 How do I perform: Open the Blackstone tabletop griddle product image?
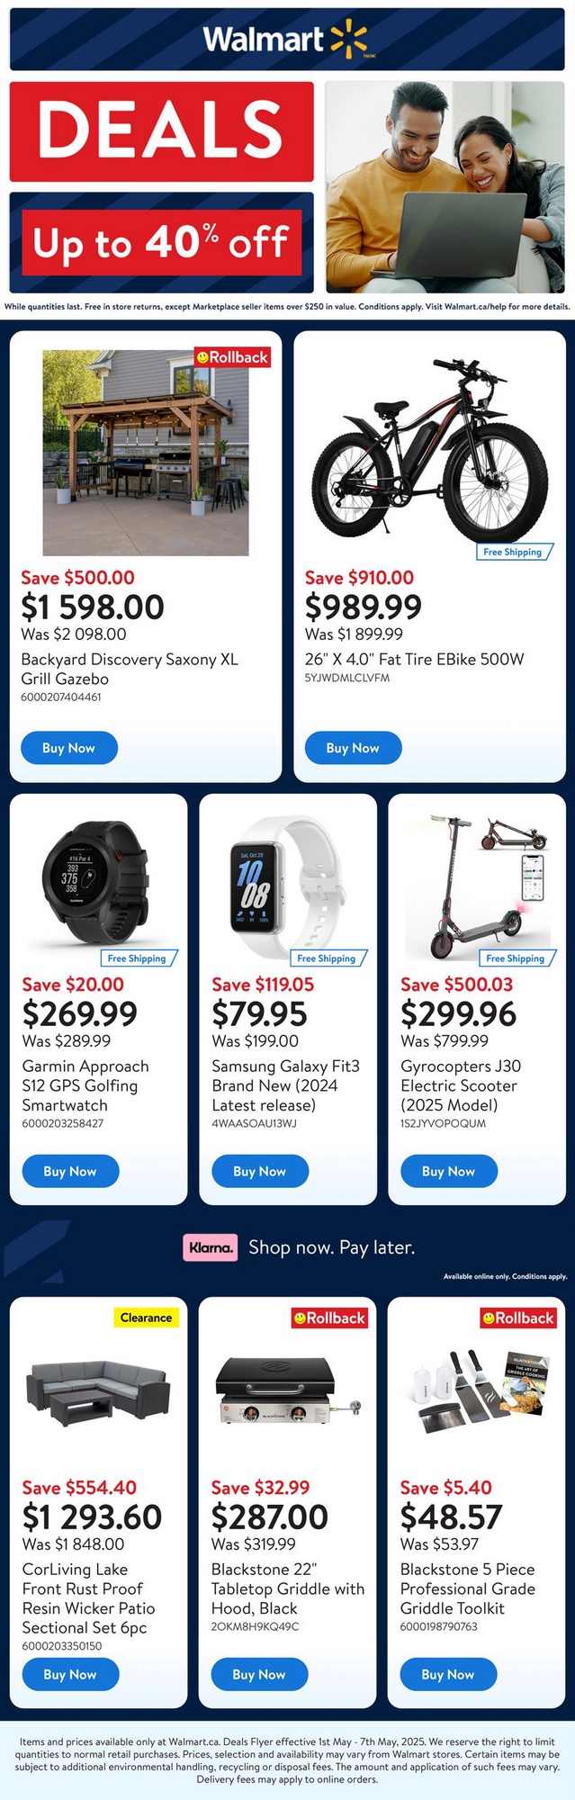[x=286, y=1395]
